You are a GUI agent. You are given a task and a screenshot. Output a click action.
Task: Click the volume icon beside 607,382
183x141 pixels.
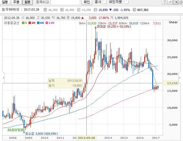coord(134,10)
